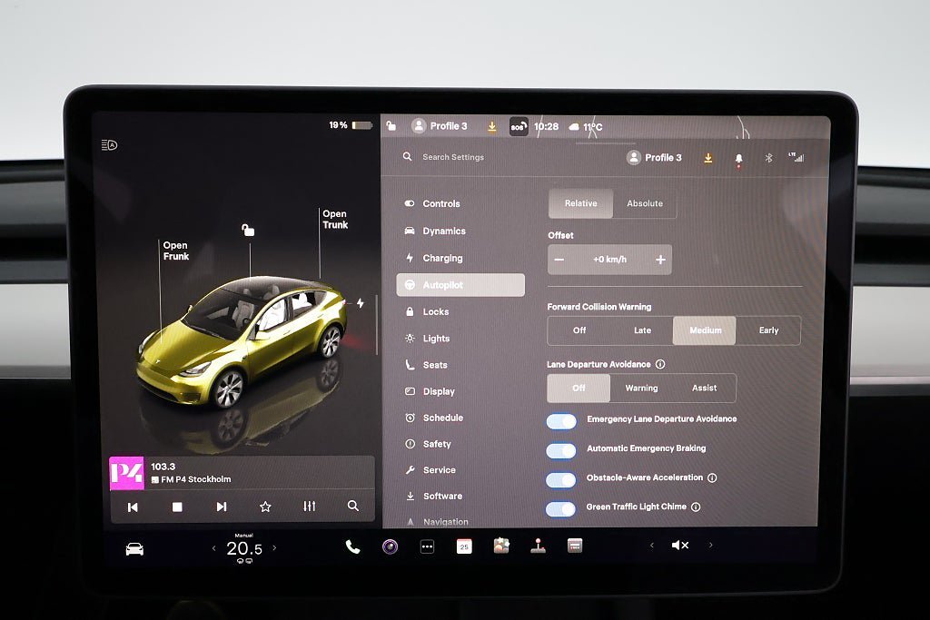
Task: Toggle Emergency Lane Departure Avoidance switch
Action: click(x=561, y=421)
